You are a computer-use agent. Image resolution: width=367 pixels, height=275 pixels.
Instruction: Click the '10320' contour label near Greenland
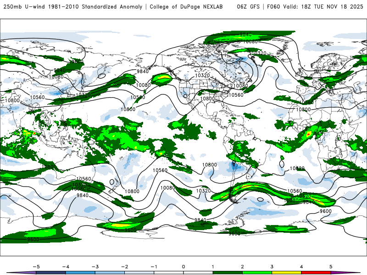tap(259, 53)
